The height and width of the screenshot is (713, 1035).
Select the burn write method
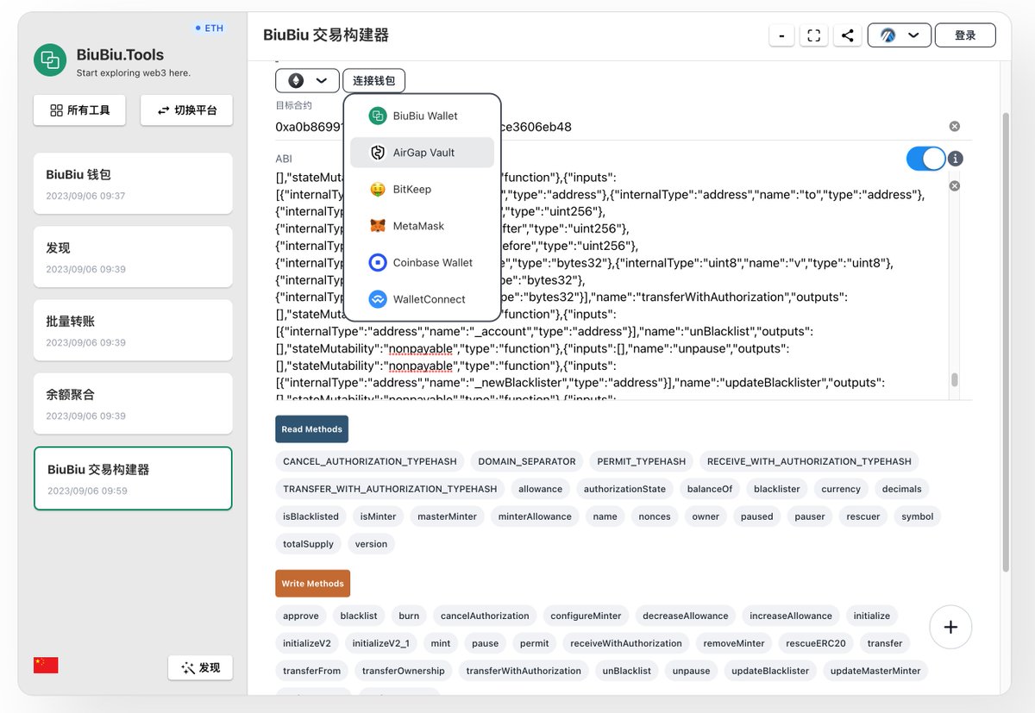click(x=409, y=616)
